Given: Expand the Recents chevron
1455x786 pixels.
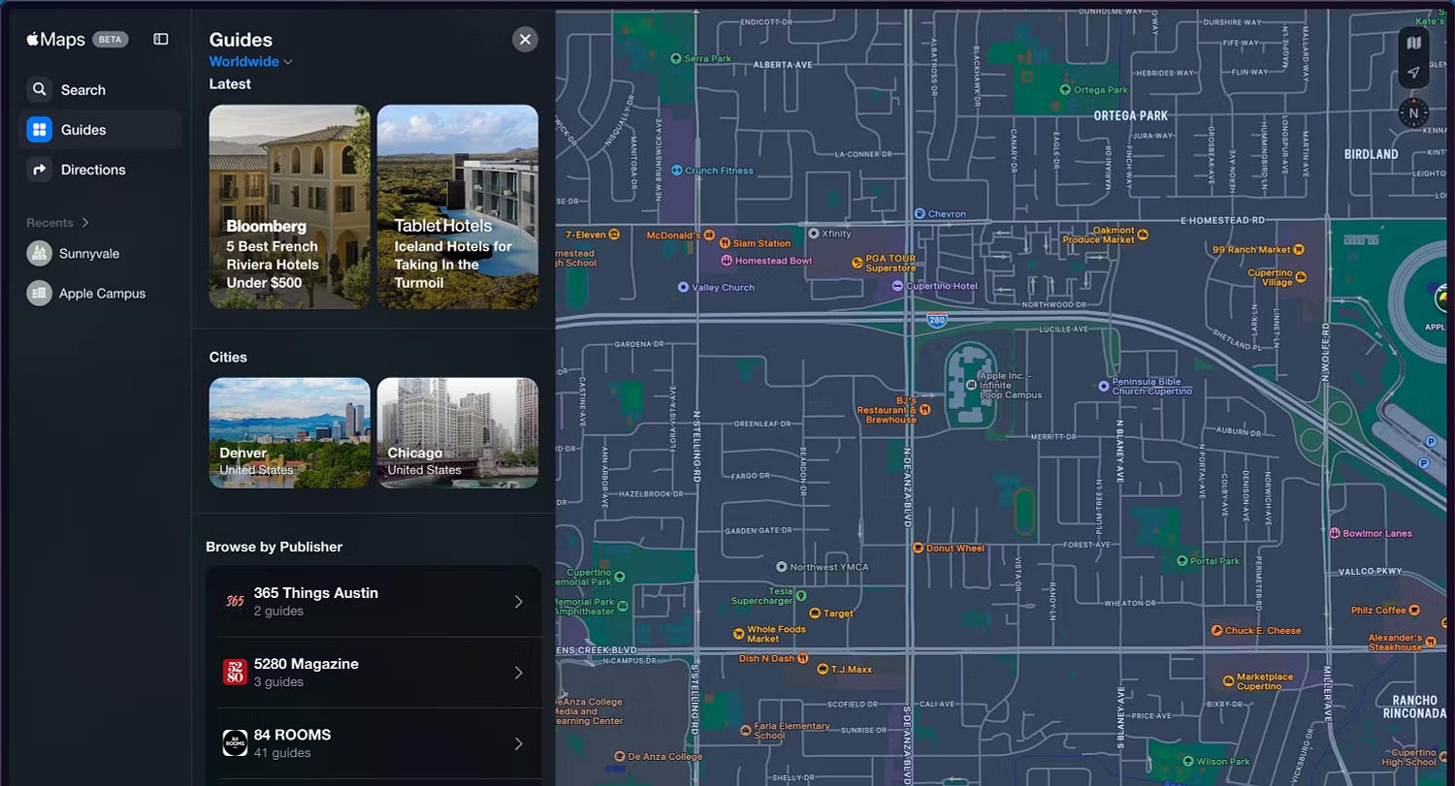Looking at the screenshot, I should [85, 223].
